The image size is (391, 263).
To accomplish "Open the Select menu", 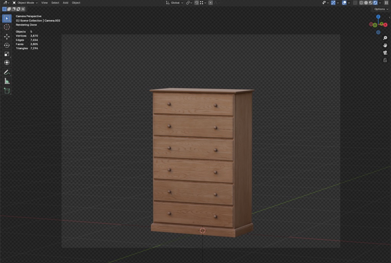I will (55, 3).
